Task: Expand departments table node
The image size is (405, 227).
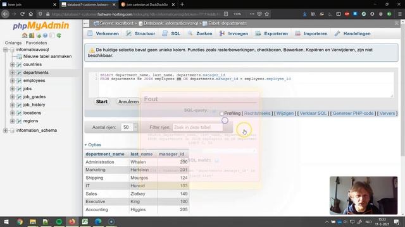Action: pos(12,73)
